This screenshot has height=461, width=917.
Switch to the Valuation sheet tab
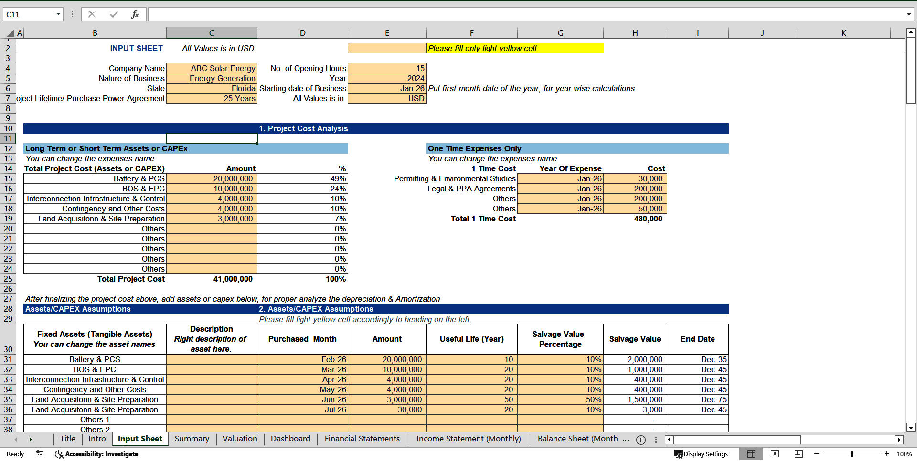click(239, 439)
